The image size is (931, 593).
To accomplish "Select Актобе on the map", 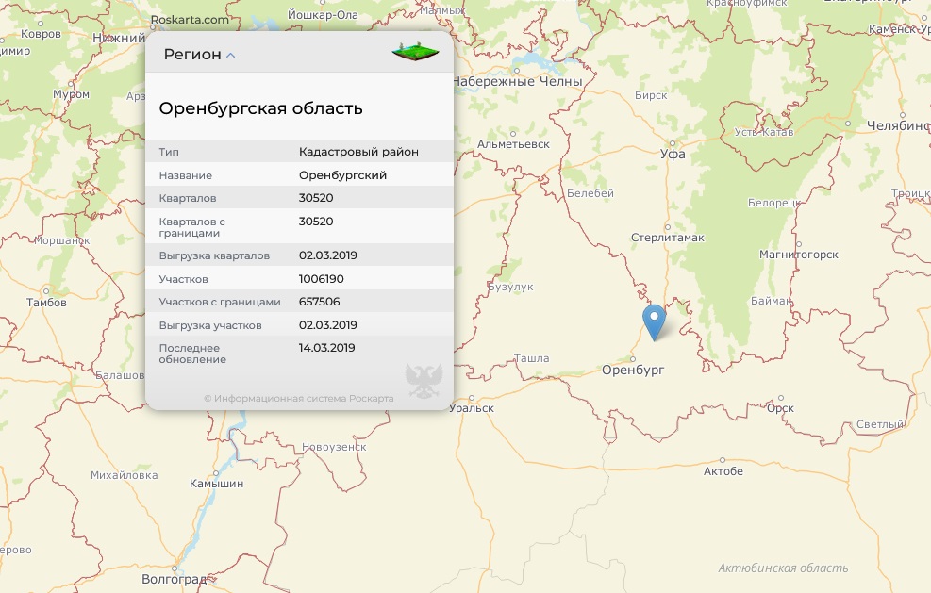I will point(723,471).
